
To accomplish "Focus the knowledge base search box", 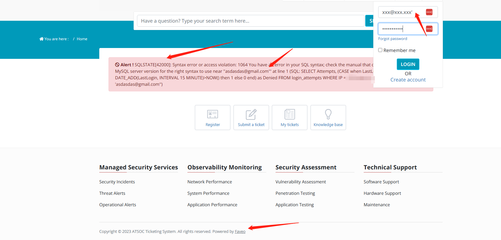I will pos(250,21).
